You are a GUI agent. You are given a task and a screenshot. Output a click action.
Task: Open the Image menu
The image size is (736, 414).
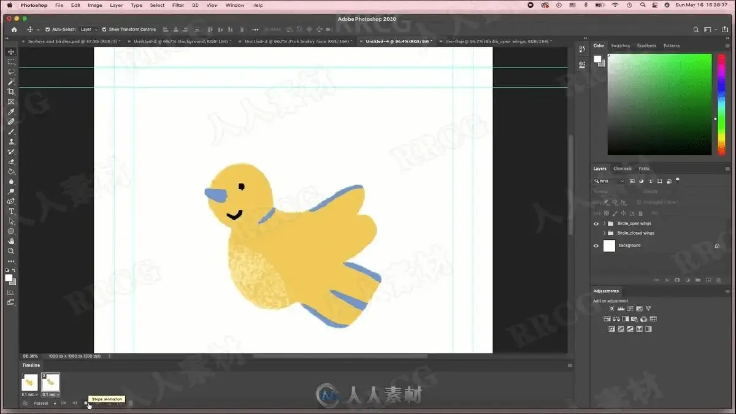tap(94, 5)
